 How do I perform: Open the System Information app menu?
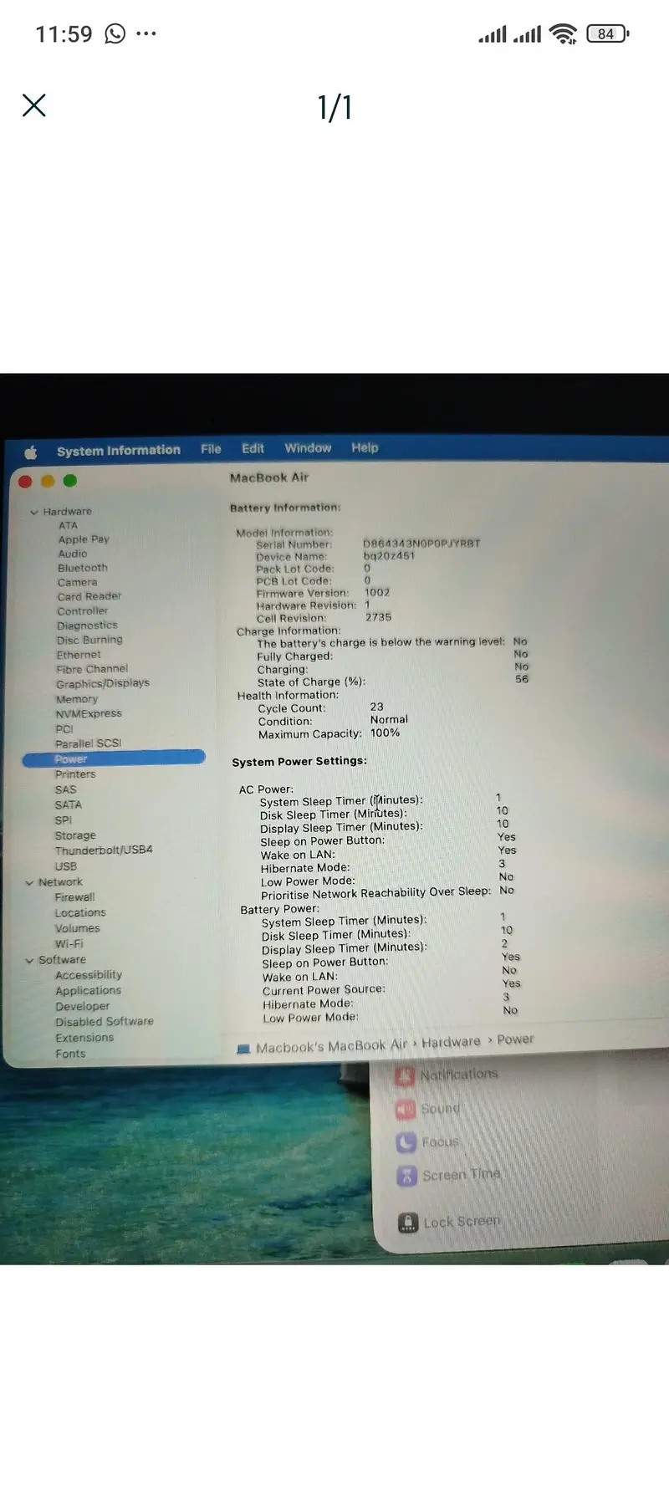coord(119,450)
